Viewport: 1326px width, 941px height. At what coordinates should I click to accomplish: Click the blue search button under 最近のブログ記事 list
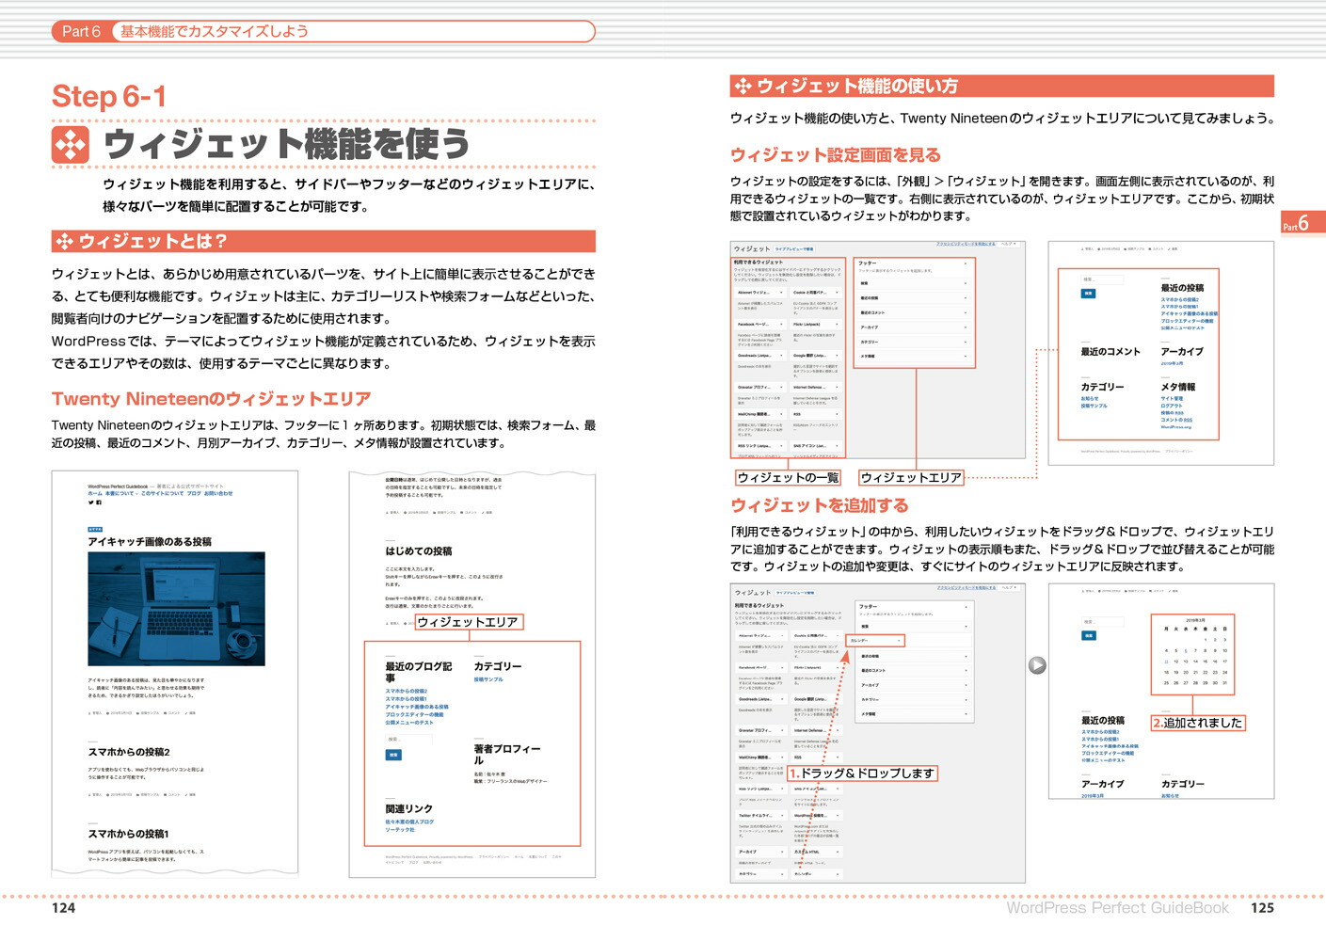click(x=393, y=755)
